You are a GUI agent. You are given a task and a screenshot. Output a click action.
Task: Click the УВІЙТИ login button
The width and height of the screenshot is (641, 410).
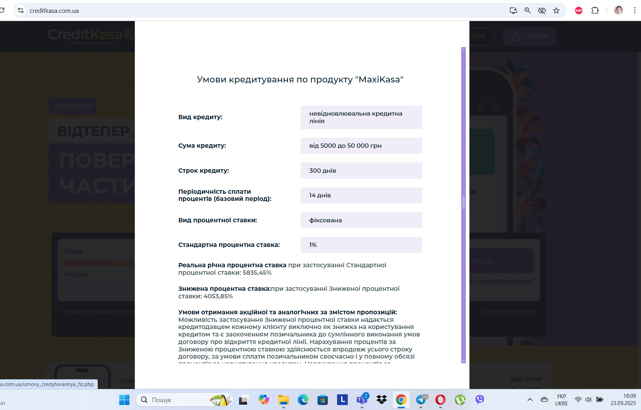coord(529,36)
